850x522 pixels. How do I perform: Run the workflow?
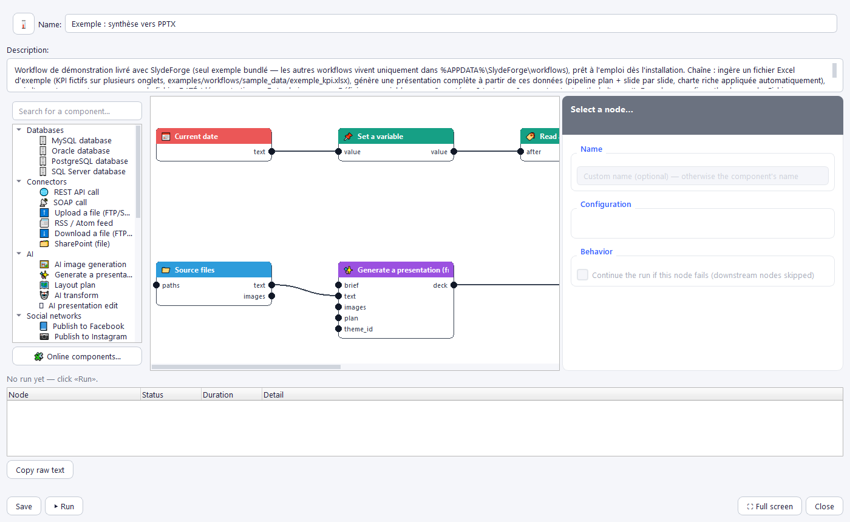tap(64, 506)
